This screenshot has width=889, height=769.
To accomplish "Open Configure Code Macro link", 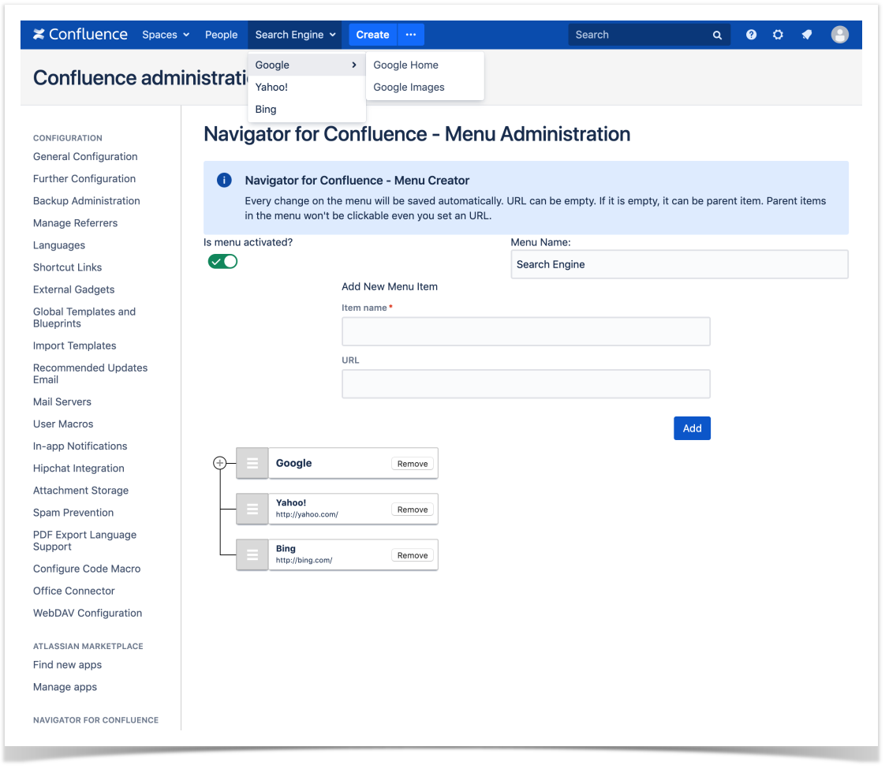I will (x=87, y=568).
